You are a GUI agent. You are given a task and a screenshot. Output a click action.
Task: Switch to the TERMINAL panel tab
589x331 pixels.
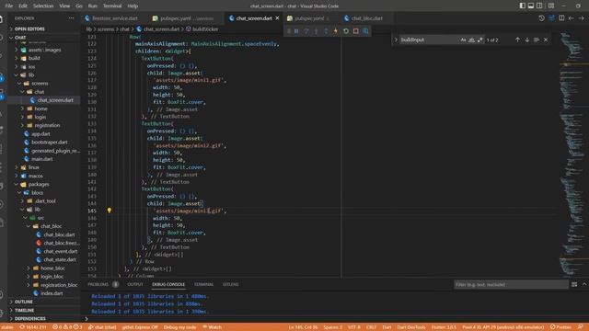(203, 284)
